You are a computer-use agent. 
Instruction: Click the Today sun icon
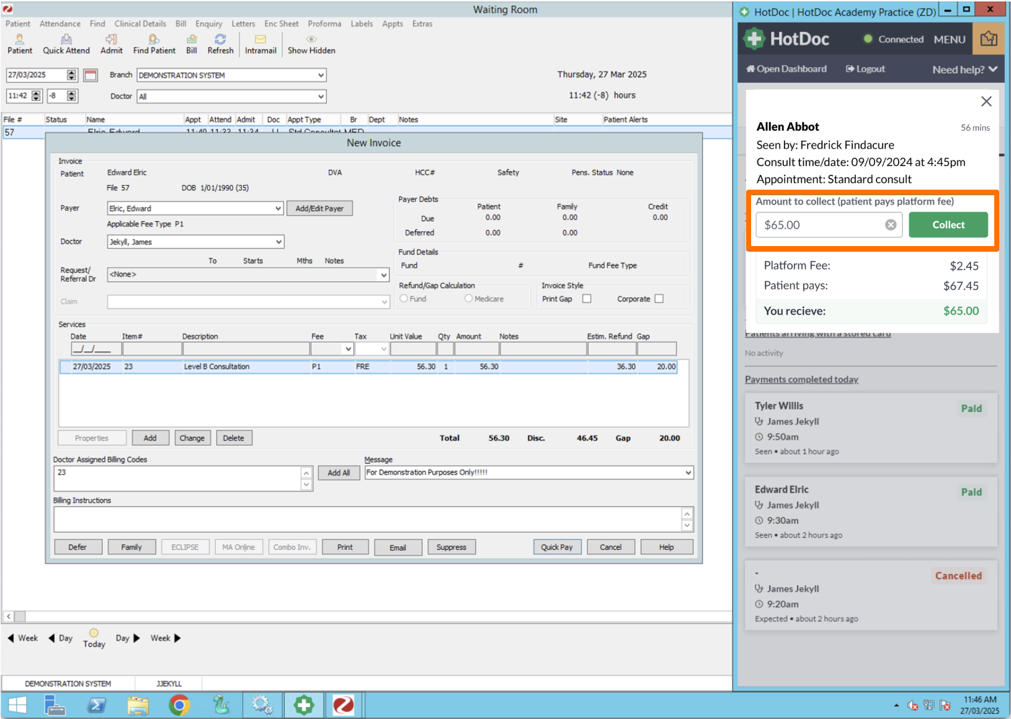(x=94, y=633)
